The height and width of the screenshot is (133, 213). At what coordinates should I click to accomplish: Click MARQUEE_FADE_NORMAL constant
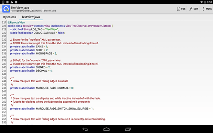click(52, 88)
